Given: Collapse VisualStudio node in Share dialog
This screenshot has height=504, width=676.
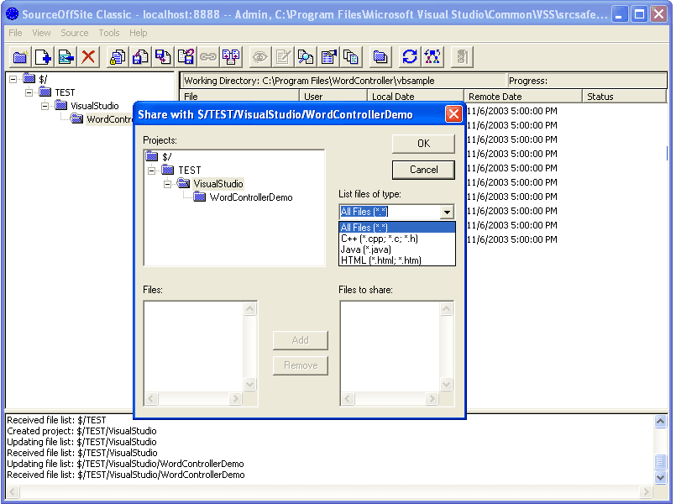Looking at the screenshot, I should pyautogui.click(x=167, y=184).
